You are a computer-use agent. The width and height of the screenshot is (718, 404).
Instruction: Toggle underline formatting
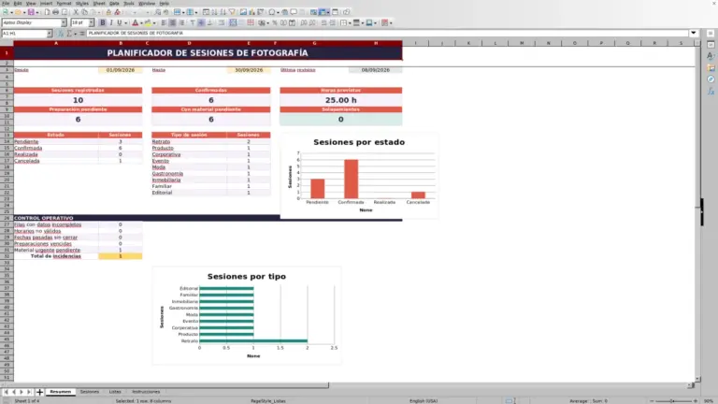[120, 22]
